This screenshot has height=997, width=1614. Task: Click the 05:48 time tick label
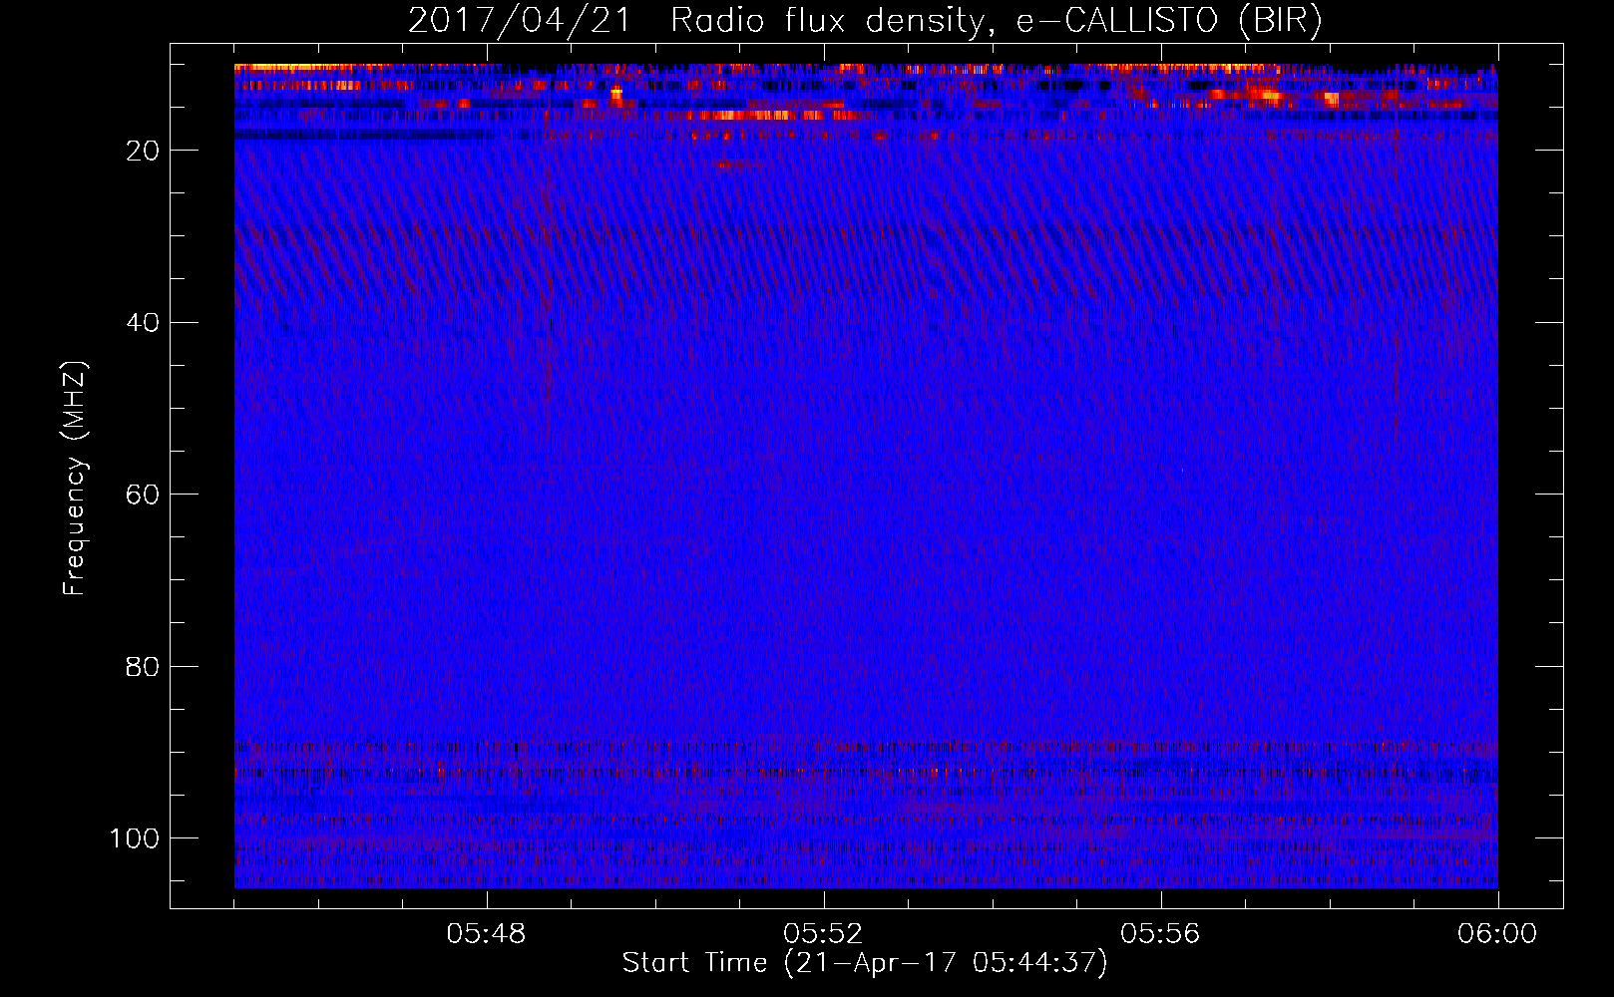tap(487, 934)
